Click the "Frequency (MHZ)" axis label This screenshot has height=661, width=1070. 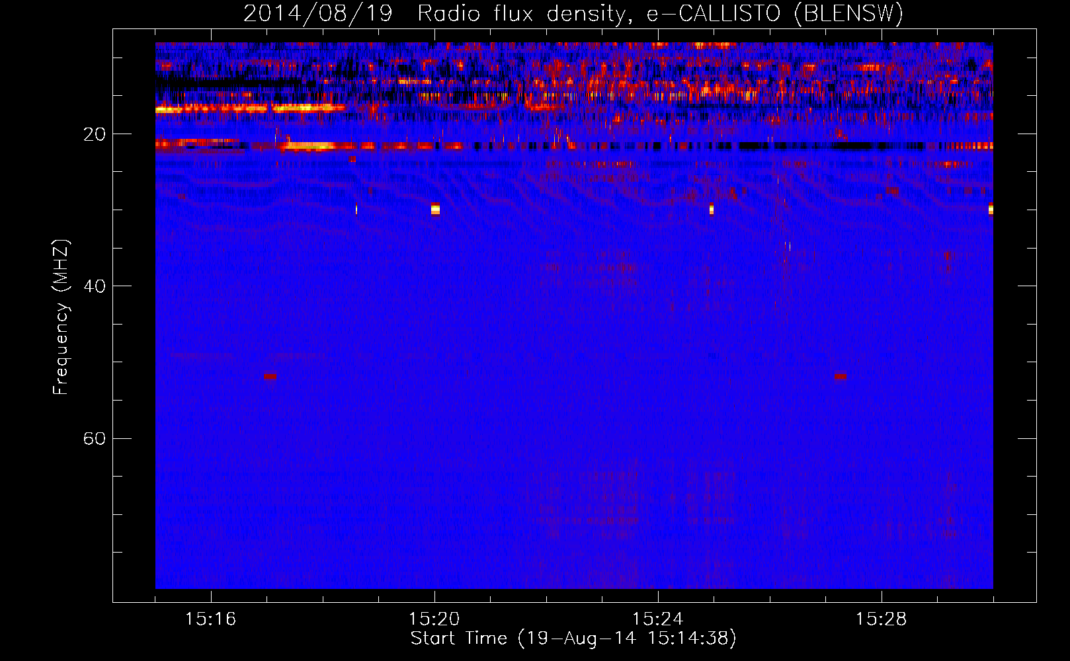(x=61, y=317)
